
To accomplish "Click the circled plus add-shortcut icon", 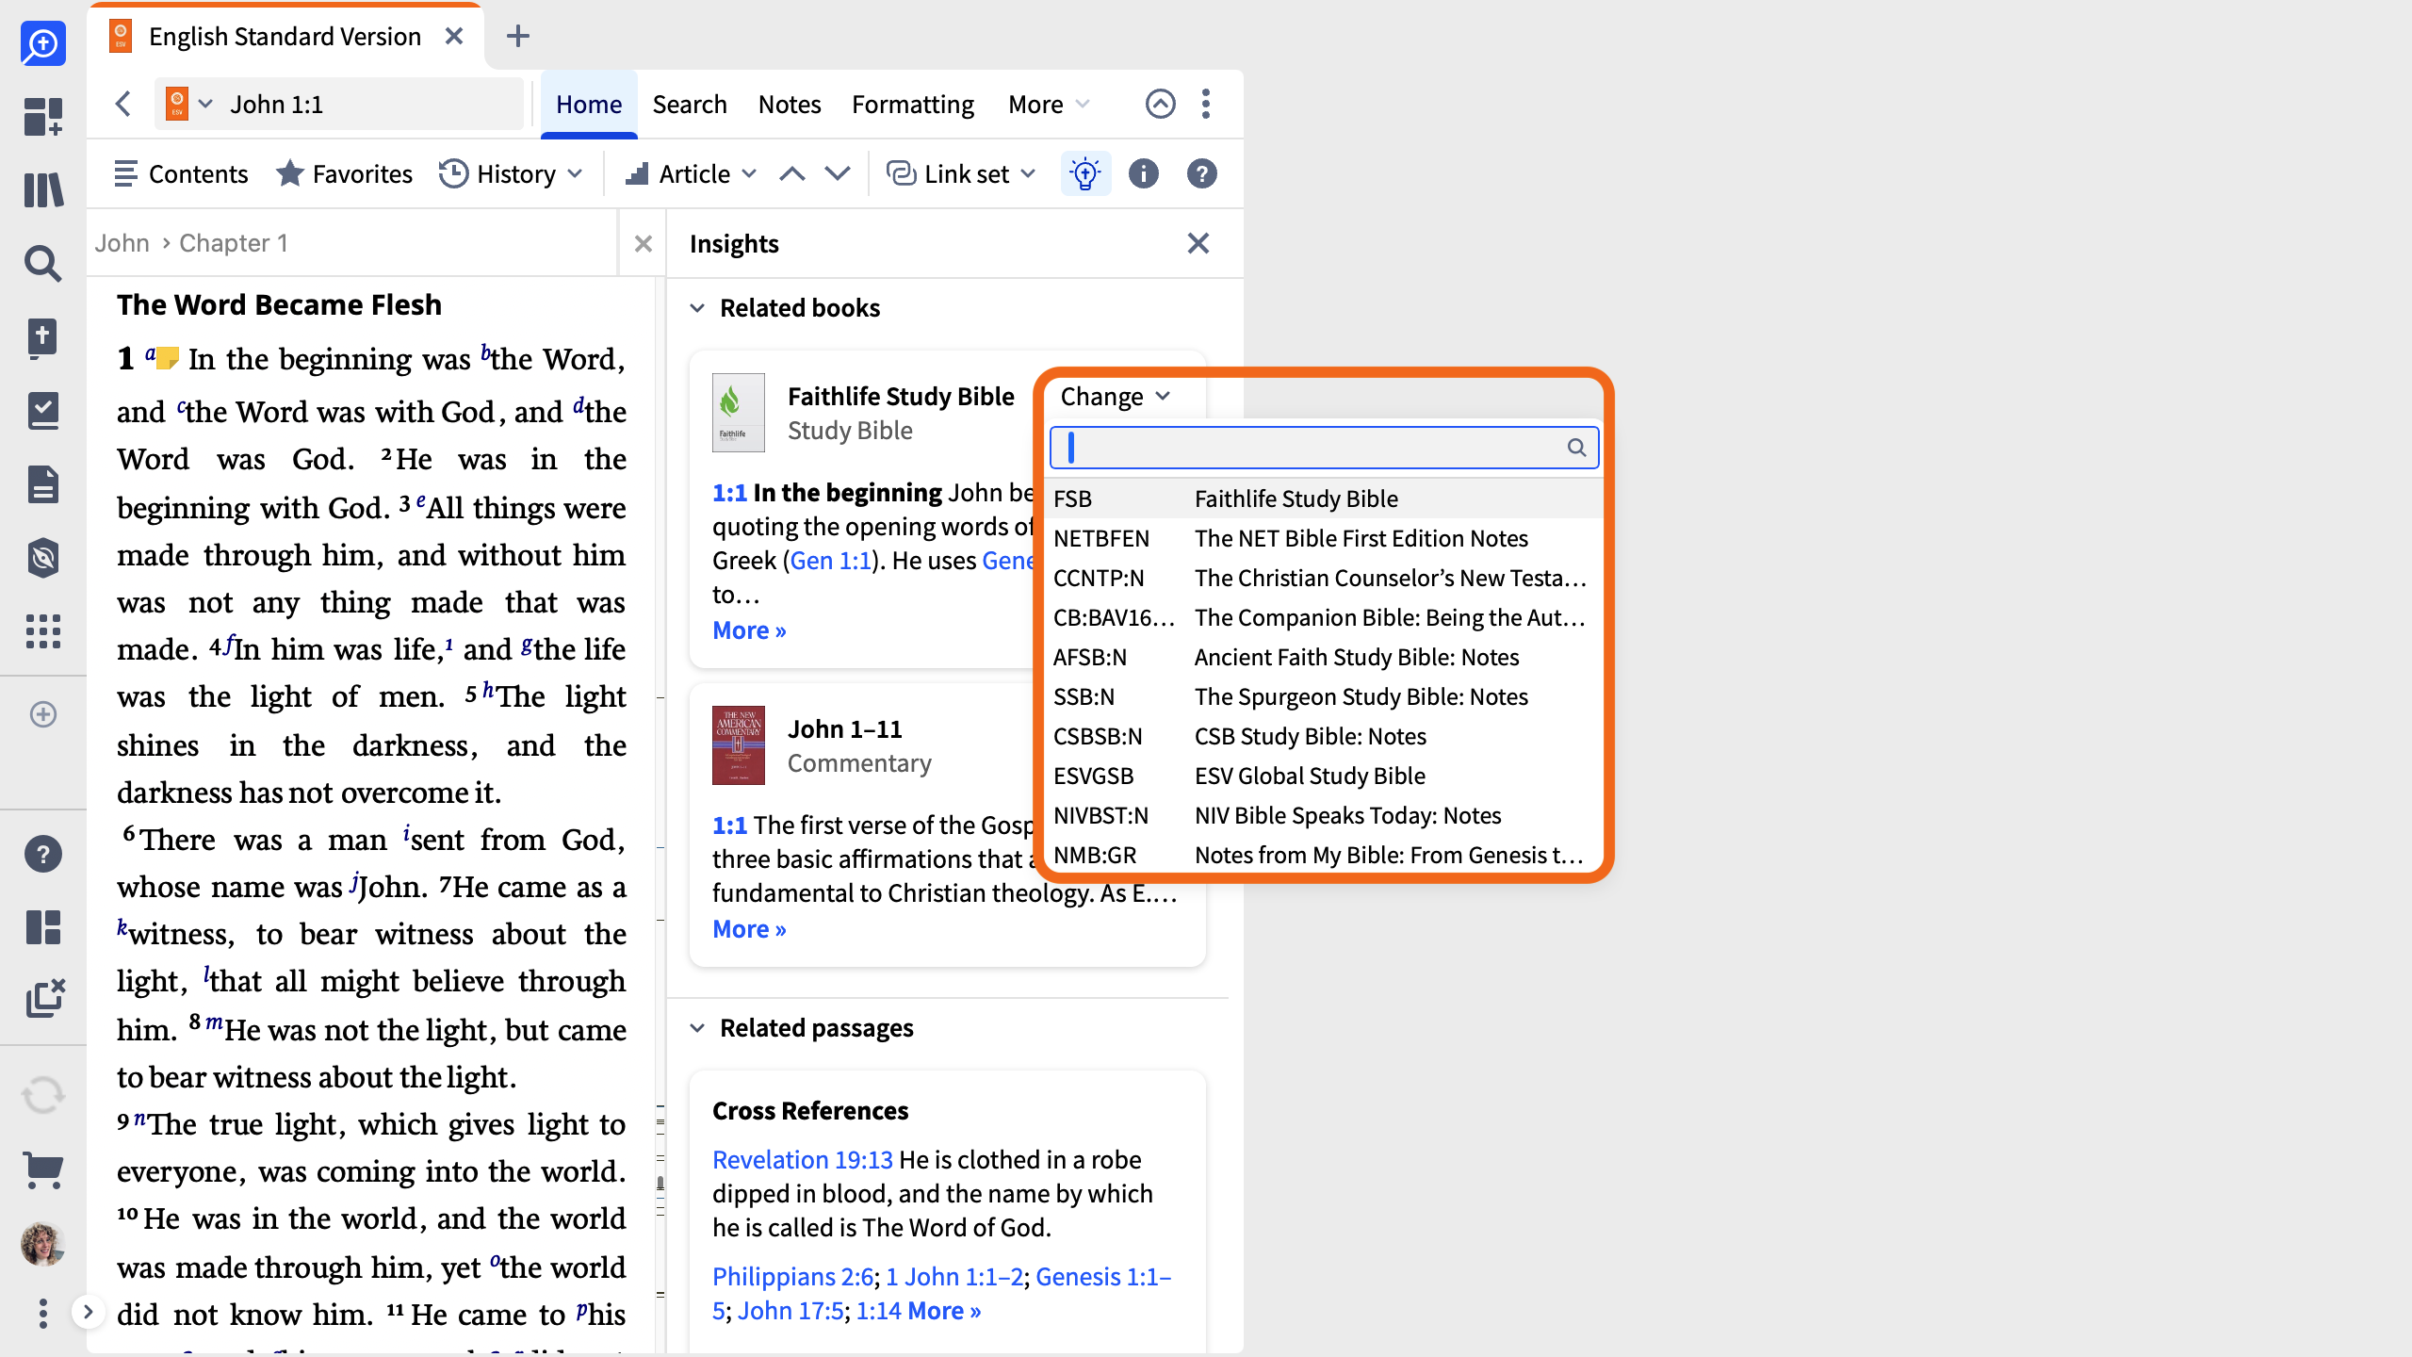I will click(43, 714).
